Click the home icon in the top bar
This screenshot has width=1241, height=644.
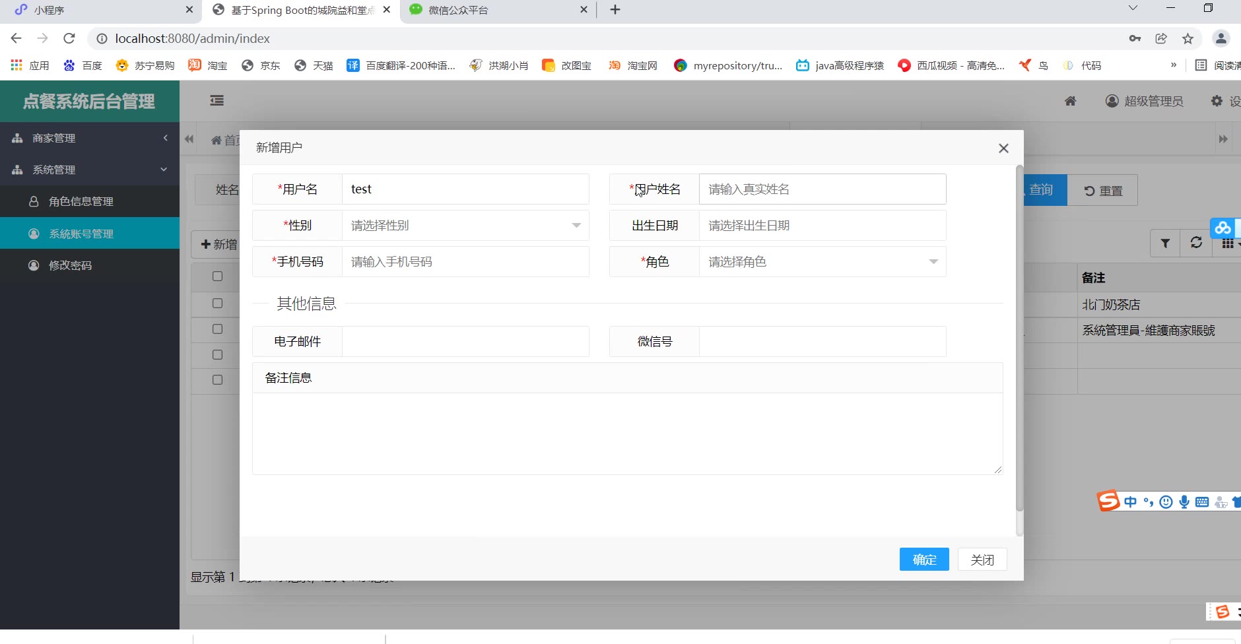click(1071, 101)
